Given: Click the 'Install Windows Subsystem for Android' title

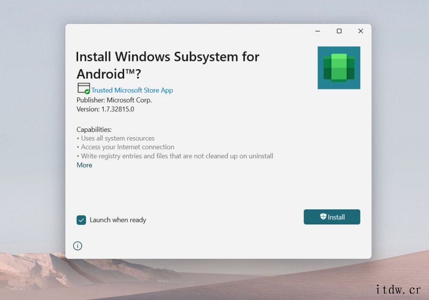Looking at the screenshot, I should coord(167,65).
